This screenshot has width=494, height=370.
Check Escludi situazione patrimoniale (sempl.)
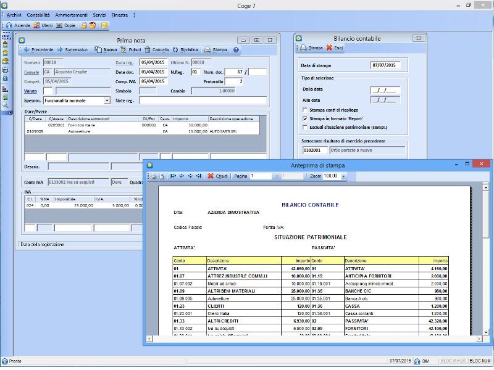[304, 126]
